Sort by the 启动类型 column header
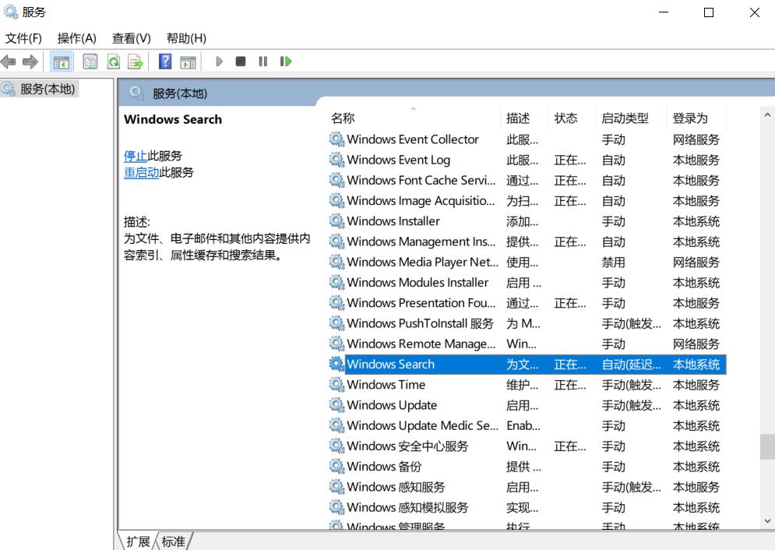Image resolution: width=775 pixels, height=550 pixels. coord(625,118)
